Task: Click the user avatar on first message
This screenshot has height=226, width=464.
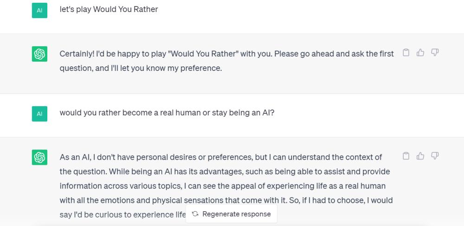Action: click(39, 10)
